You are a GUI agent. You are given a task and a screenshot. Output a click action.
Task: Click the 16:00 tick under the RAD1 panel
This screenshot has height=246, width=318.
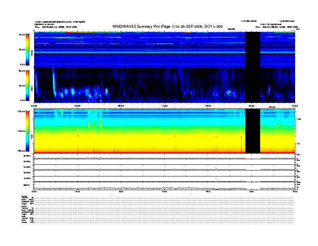(x=208, y=106)
